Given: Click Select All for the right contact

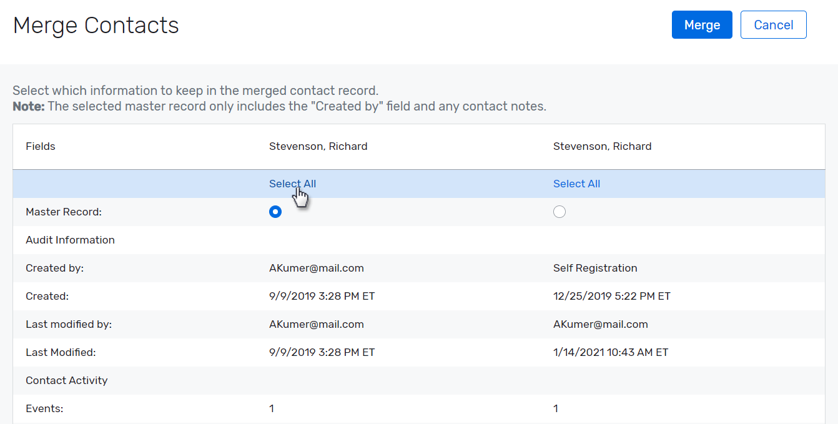Looking at the screenshot, I should click(x=576, y=183).
